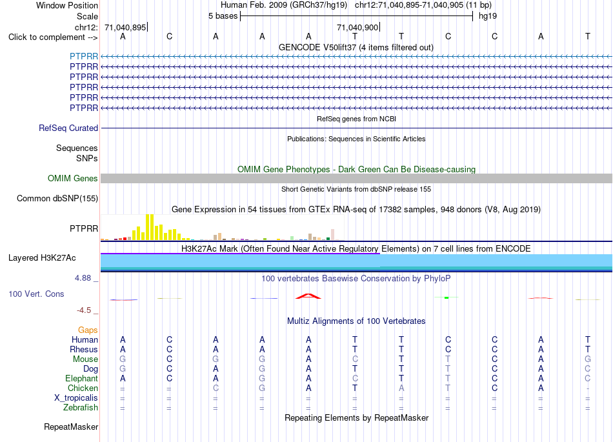Click the -4.5 PhyloP lower scale value

pyautogui.click(x=84, y=310)
